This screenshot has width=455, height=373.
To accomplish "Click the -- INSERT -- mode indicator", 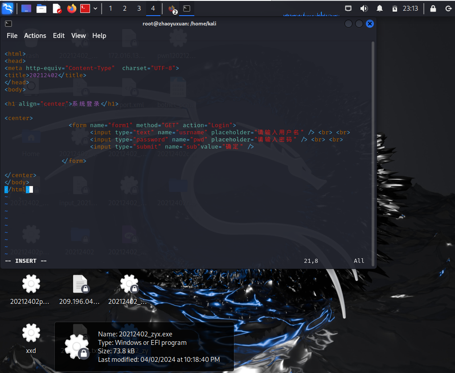I will tap(26, 261).
